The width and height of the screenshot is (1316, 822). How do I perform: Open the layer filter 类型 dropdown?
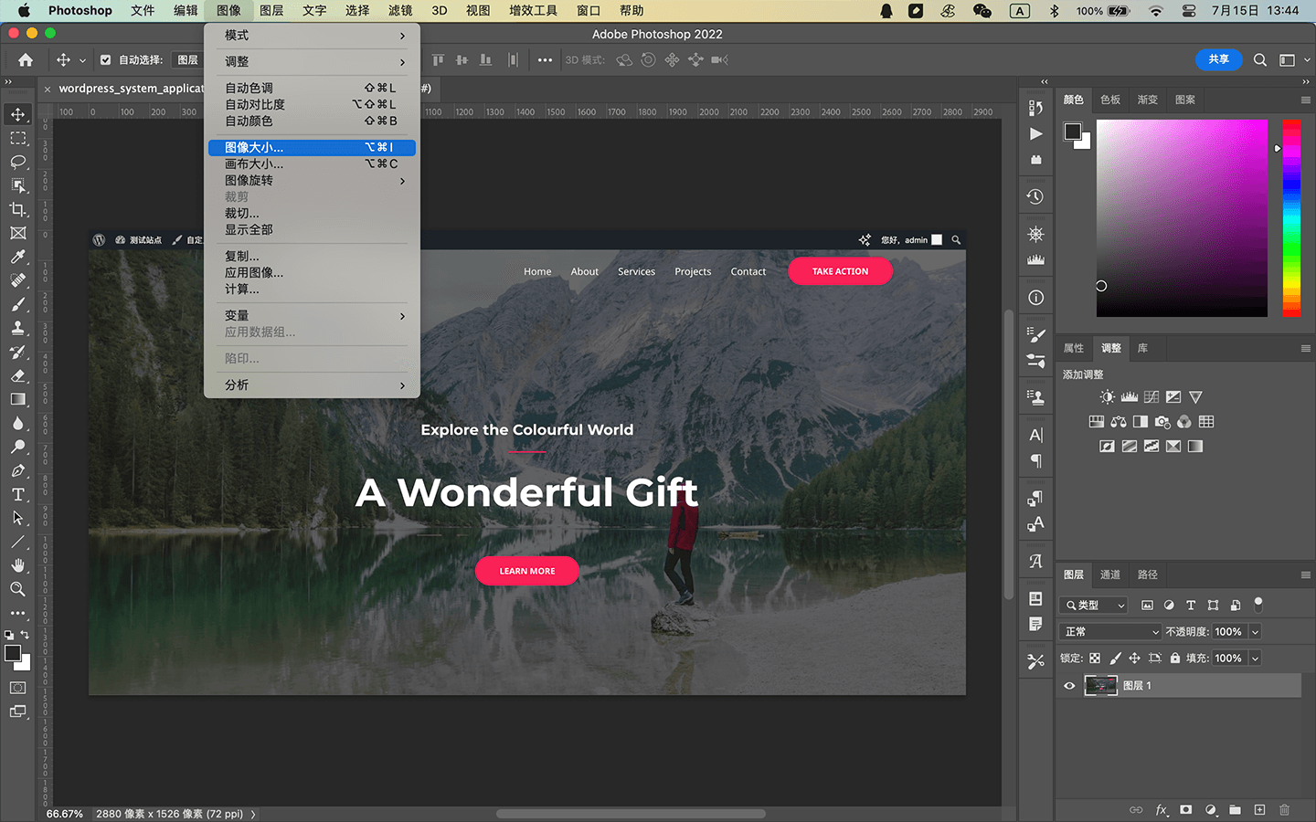[1094, 605]
